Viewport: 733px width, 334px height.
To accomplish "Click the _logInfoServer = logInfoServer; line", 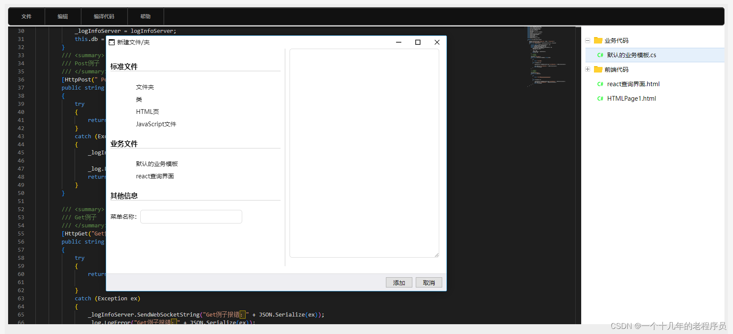I will coord(125,31).
